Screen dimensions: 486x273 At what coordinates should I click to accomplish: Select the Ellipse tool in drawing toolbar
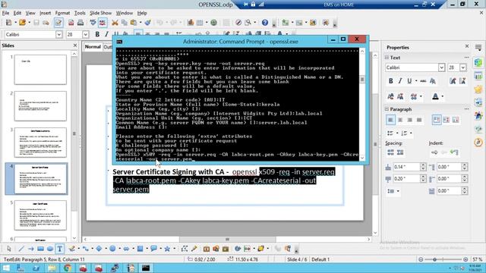(50, 249)
